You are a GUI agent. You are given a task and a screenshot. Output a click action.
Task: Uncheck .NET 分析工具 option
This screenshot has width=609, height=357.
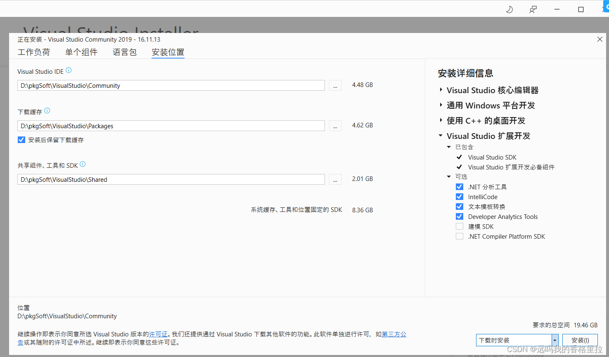460,187
